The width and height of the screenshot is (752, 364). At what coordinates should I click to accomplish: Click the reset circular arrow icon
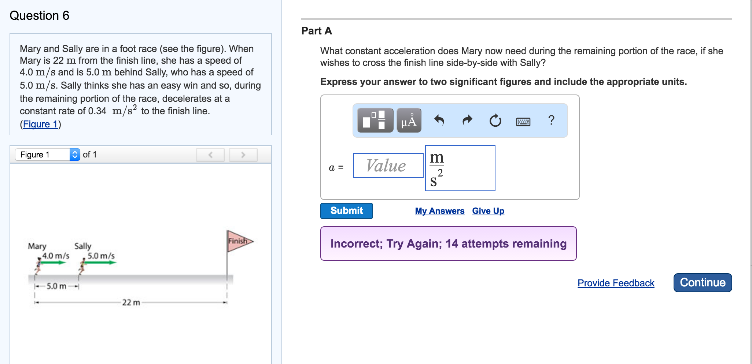point(495,120)
